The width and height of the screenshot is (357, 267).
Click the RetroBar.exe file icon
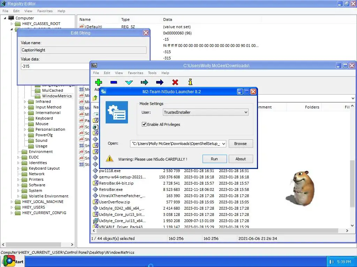(96, 189)
